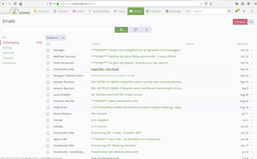
Task: Click the browser URL address field
Action: (x=129, y=4)
